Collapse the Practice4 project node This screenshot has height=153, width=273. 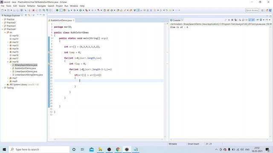(x=3, y=29)
